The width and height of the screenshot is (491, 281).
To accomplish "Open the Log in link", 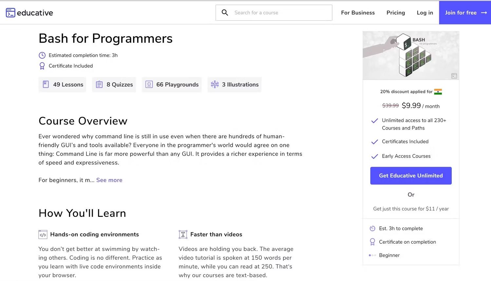I will [x=425, y=13].
